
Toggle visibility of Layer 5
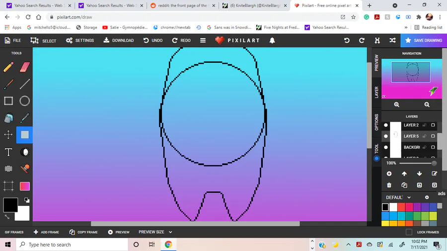(386, 136)
